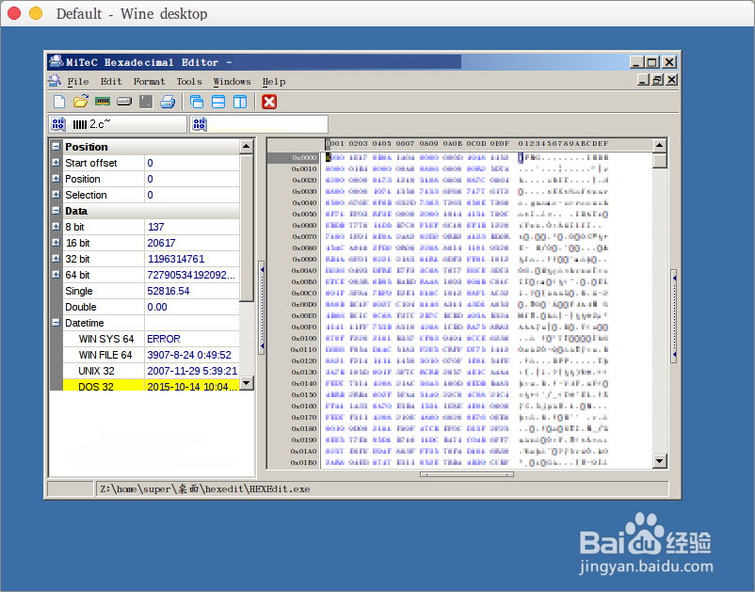Select the UNIX 32 row
This screenshot has width=755, height=592.
point(151,371)
